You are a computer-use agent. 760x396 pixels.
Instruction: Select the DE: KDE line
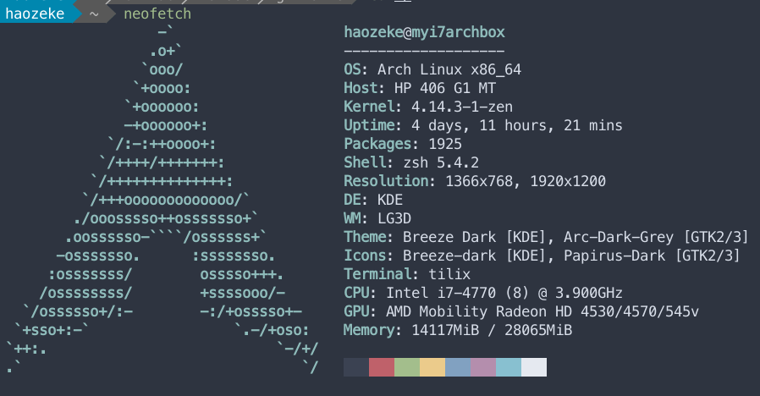click(373, 199)
